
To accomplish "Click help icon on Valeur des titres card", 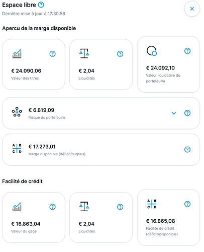I will coord(52,54).
